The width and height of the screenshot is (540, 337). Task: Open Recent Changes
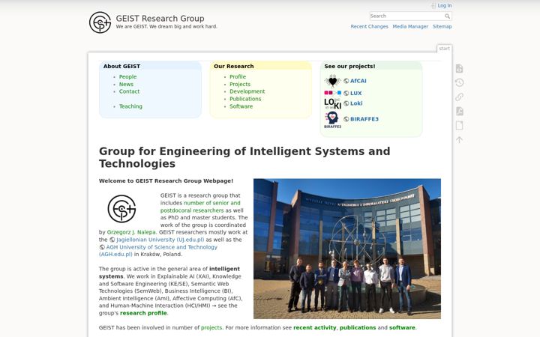point(369,26)
